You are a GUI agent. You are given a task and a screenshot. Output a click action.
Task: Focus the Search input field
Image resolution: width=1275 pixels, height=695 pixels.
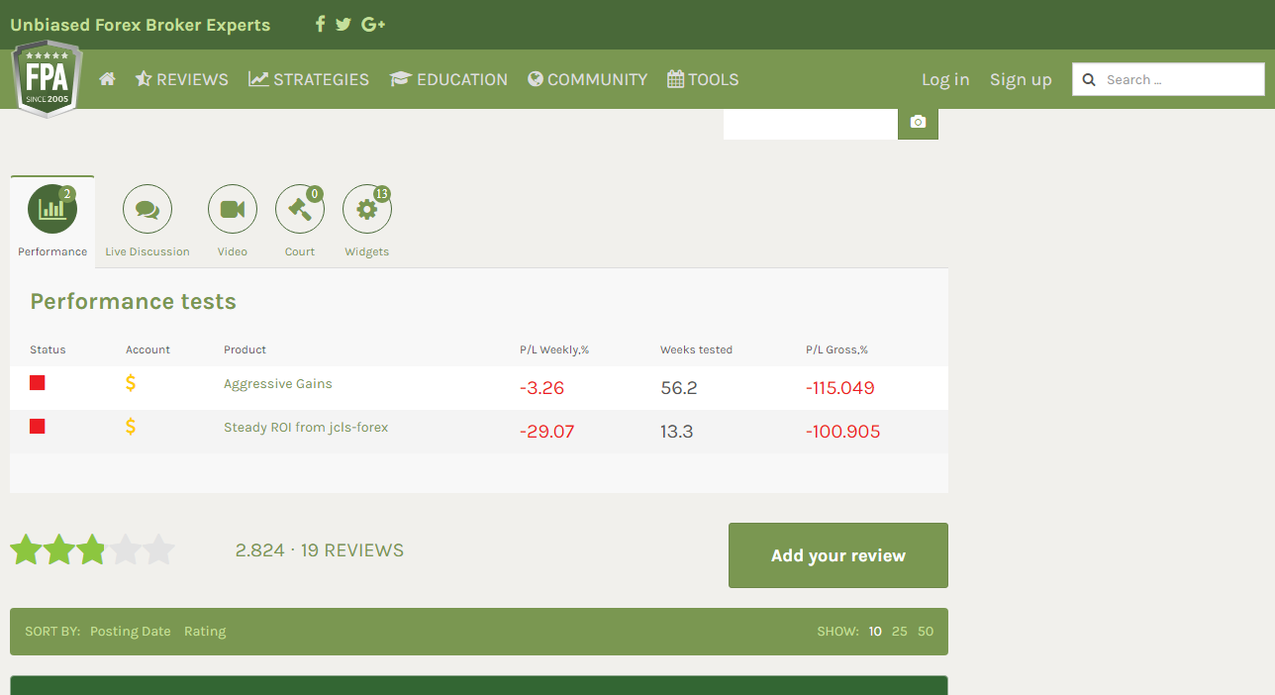click(1168, 79)
